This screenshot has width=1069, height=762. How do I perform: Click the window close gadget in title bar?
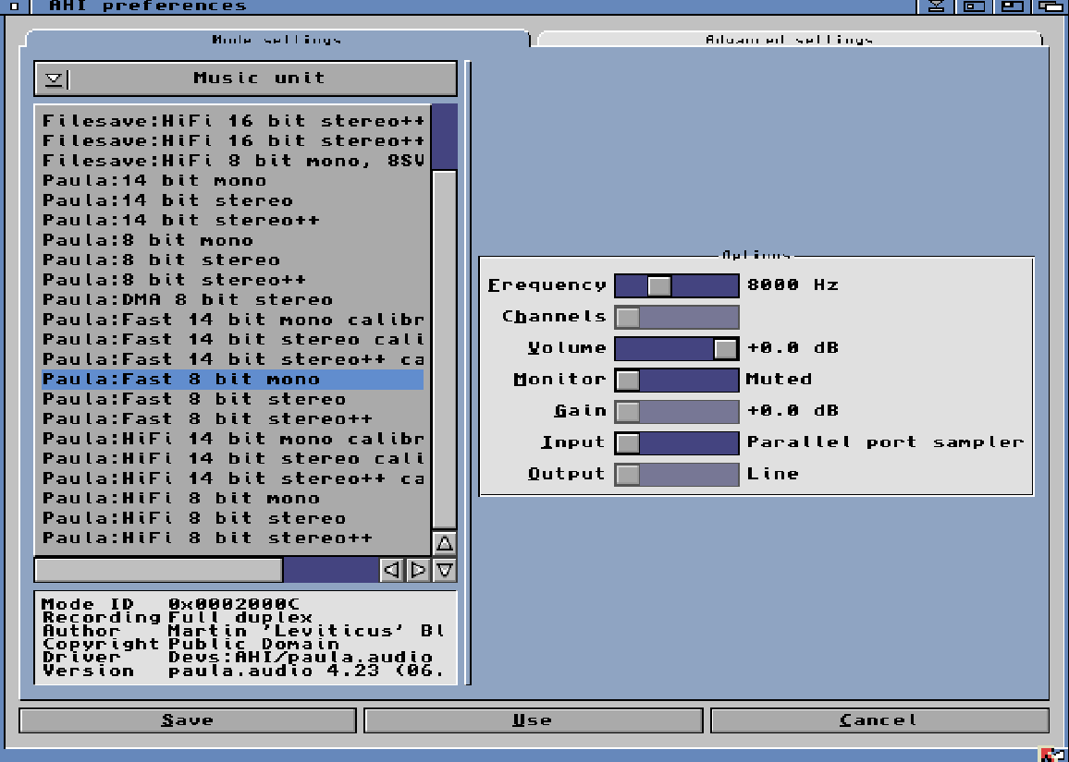pos(13,6)
